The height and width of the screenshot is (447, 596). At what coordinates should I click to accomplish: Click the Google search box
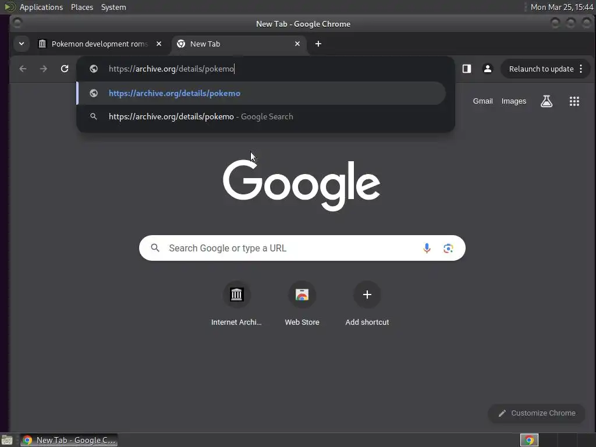point(302,248)
